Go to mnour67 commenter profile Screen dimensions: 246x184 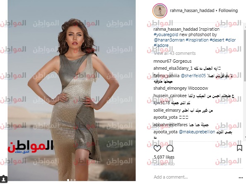point(162,61)
